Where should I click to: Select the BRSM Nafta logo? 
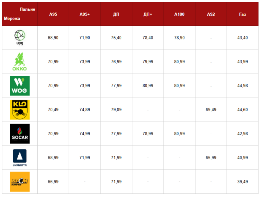click(x=20, y=182)
